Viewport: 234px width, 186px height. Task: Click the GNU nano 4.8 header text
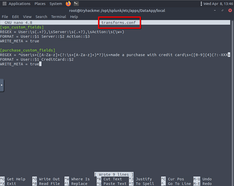tap(18, 23)
